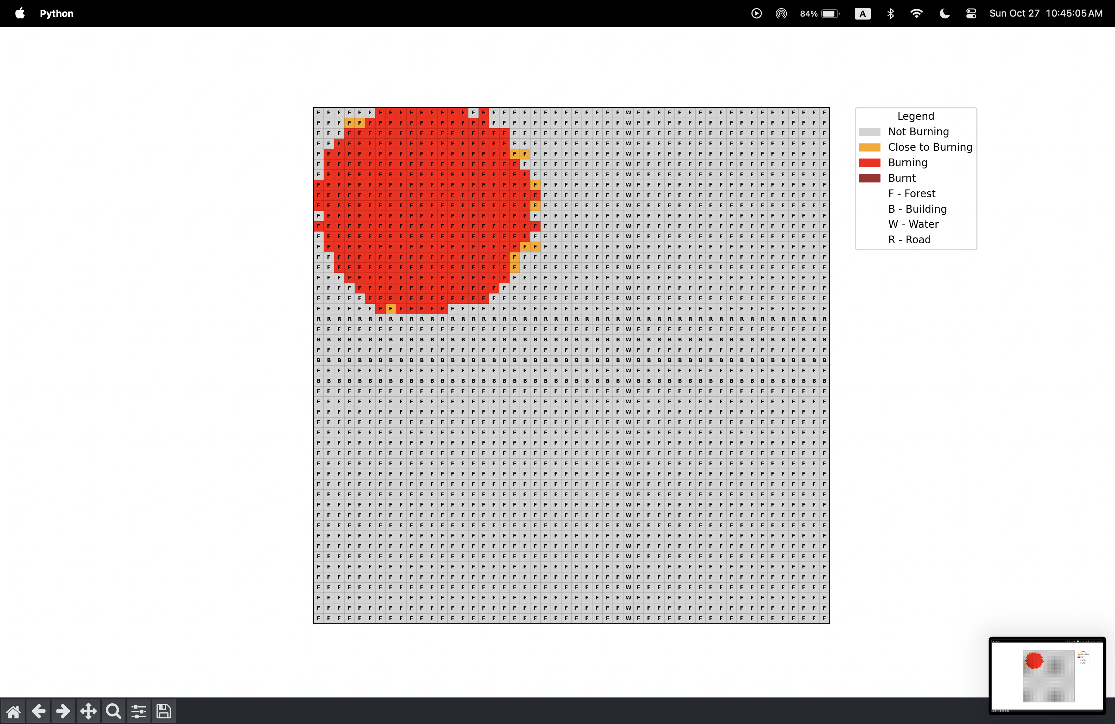The height and width of the screenshot is (724, 1115).
Task: Activate the Zoom magnifier tool
Action: coord(113,711)
